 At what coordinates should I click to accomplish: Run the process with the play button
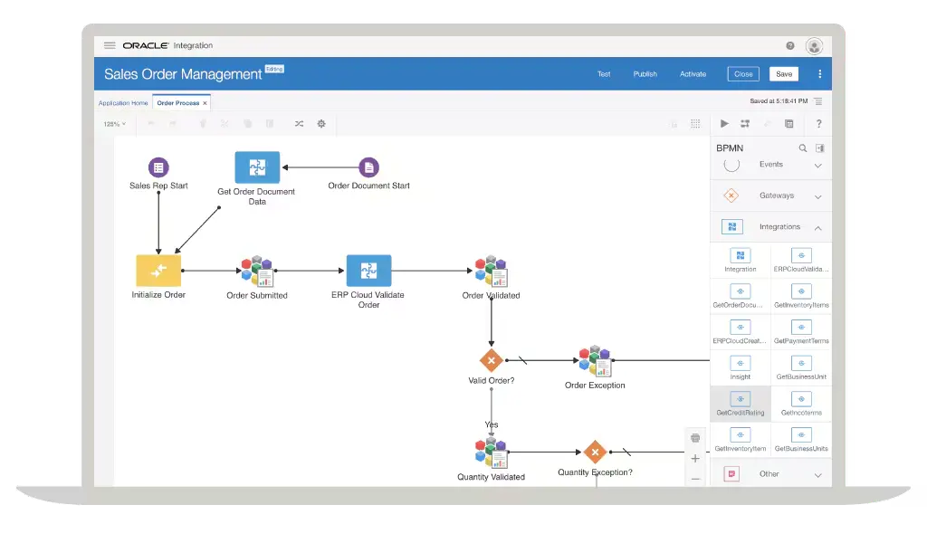coord(724,123)
